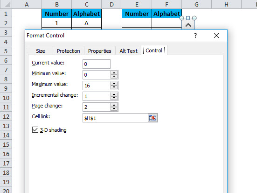Close the Format Control dialog

coord(216,36)
